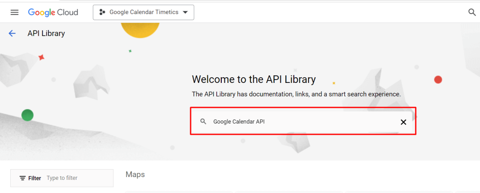
Task: Click the green circle decoration at left
Action: pos(27,115)
